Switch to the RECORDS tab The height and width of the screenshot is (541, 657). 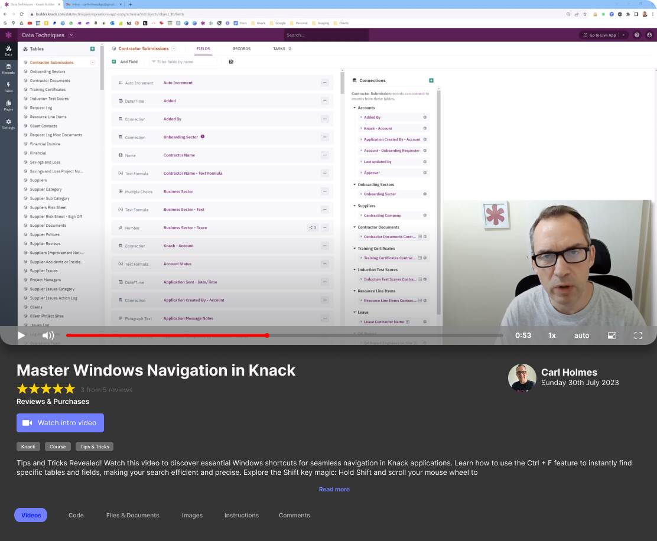pos(241,48)
